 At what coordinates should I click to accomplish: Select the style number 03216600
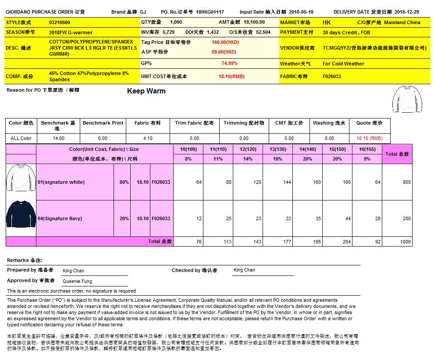(x=60, y=22)
